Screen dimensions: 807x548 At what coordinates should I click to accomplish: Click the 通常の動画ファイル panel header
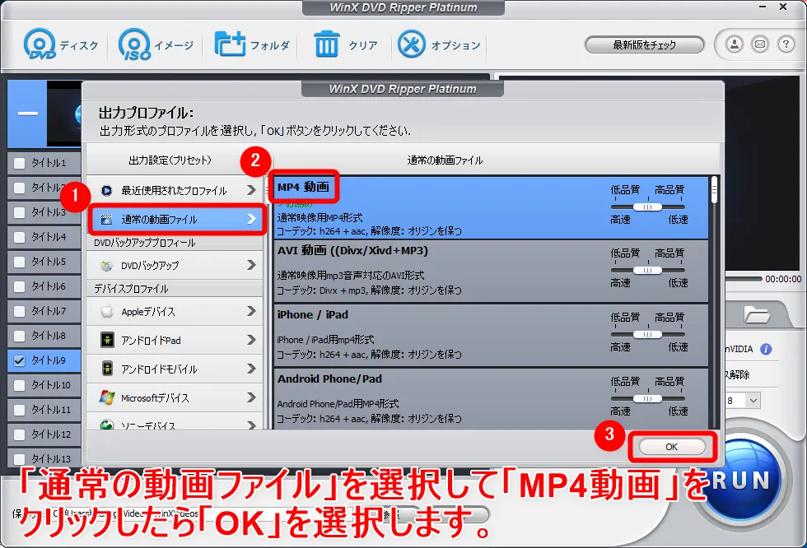tap(445, 160)
